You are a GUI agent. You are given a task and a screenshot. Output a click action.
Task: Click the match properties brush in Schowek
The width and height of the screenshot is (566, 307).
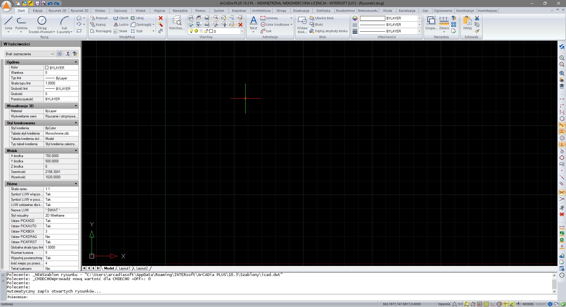tap(477, 31)
